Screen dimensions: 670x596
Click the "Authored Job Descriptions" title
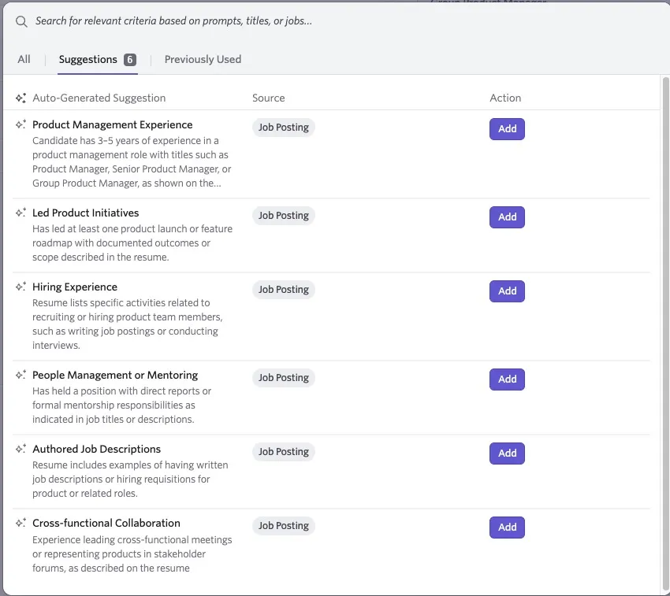click(x=97, y=449)
